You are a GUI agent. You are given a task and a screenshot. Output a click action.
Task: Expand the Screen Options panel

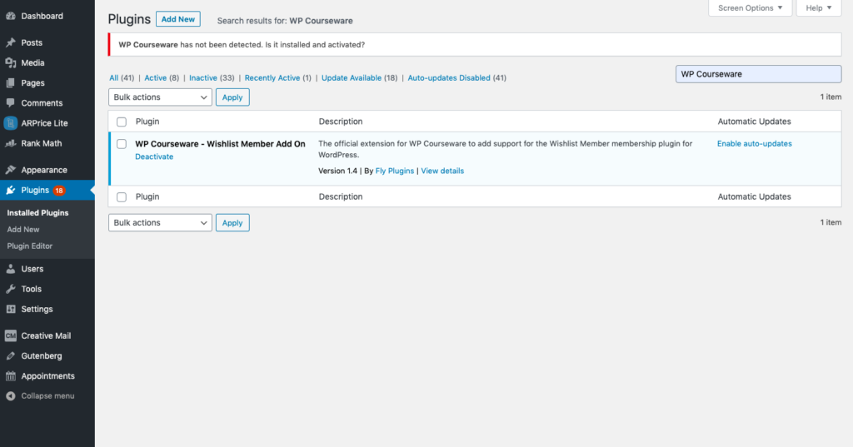pyautogui.click(x=751, y=8)
